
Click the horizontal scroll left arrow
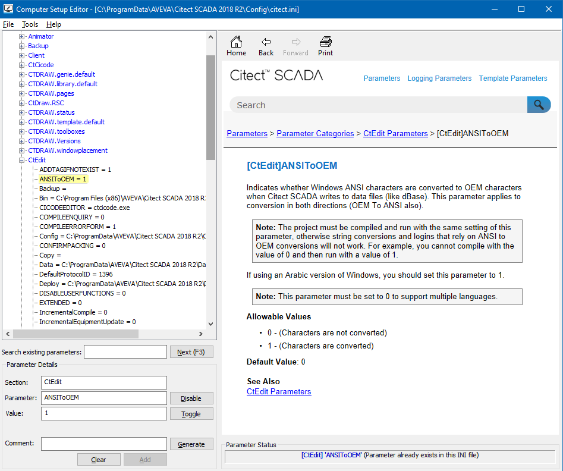pos(8,334)
